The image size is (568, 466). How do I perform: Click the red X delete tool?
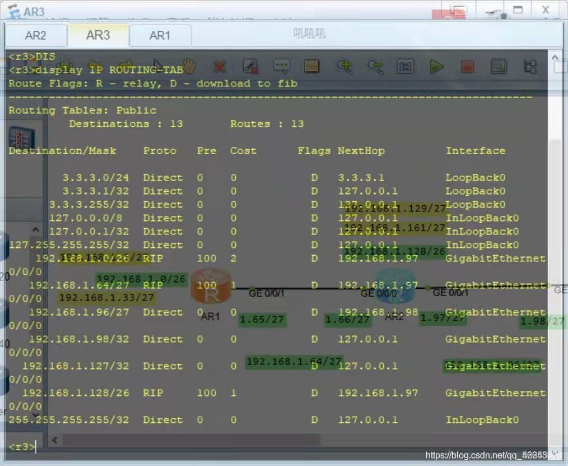(x=220, y=67)
